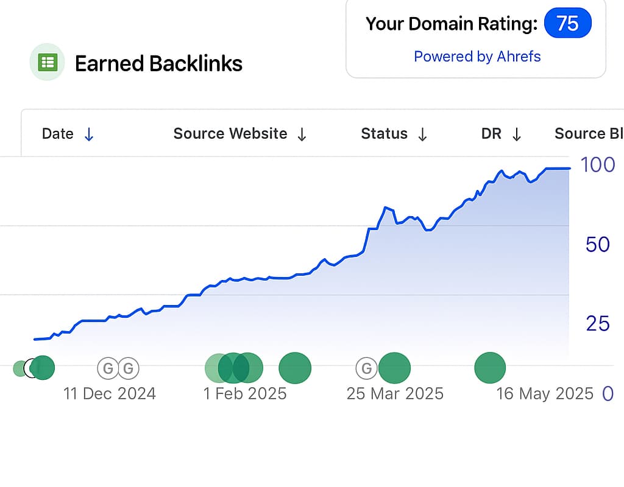Select the green circle right of the lone G marker

point(395,368)
